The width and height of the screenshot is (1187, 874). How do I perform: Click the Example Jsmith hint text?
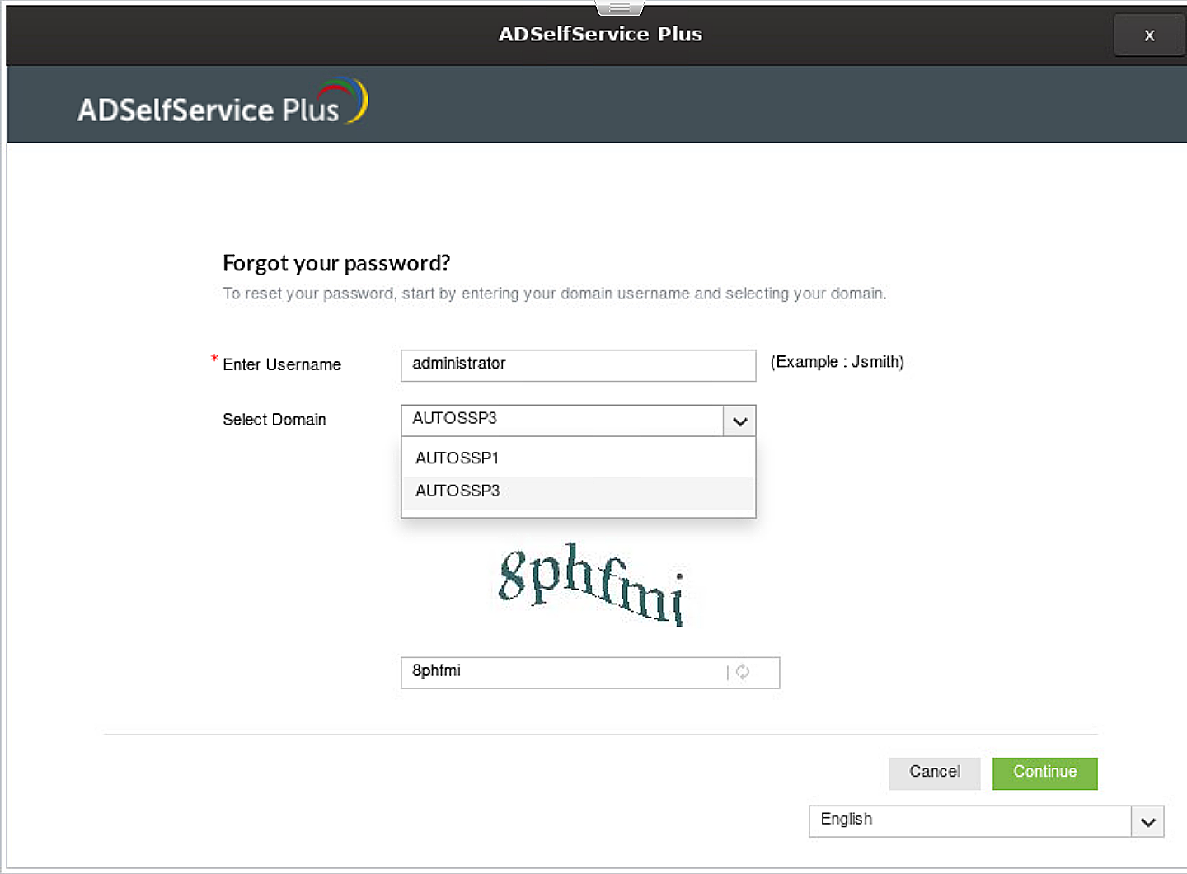(837, 362)
